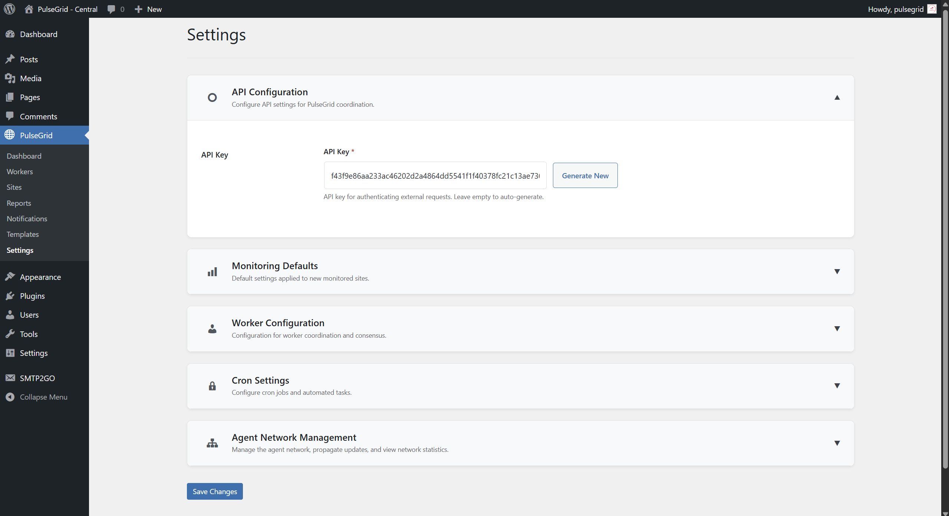
Task: Open the Workers submenu item
Action: pos(20,172)
